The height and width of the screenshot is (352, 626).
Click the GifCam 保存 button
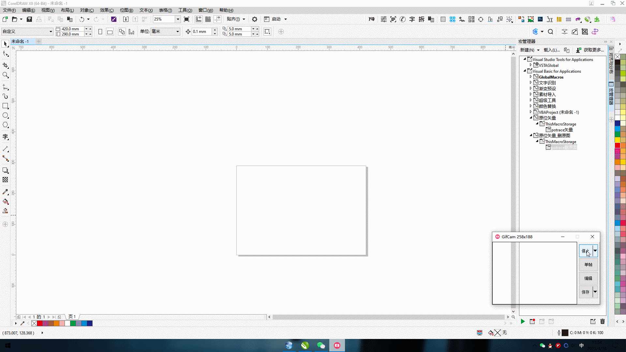(586, 292)
